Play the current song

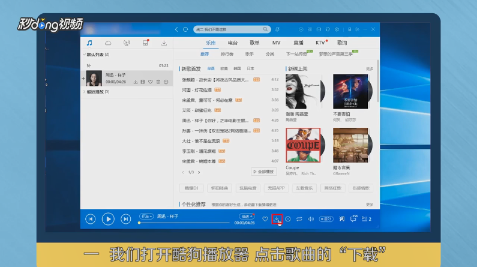(x=108, y=219)
